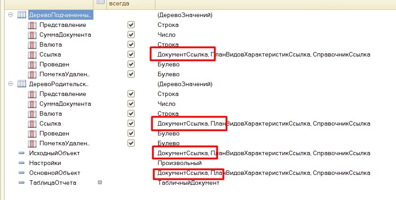Click the ДеревоРодительск value tree icon
396x200 pixels.
click(22, 84)
